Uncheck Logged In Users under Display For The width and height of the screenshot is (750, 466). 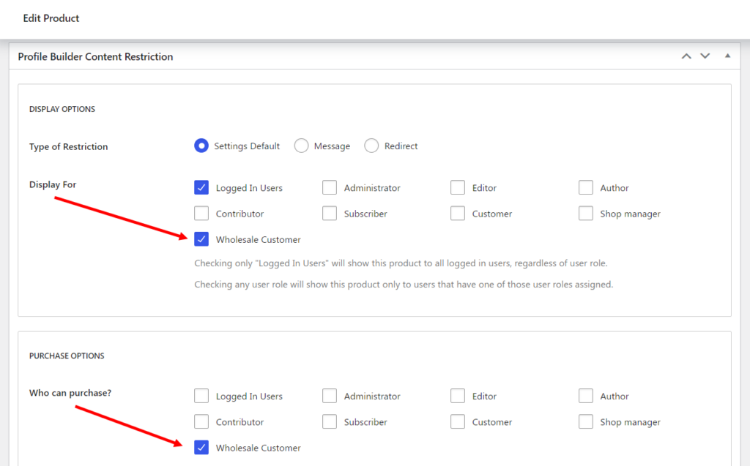[x=201, y=187]
